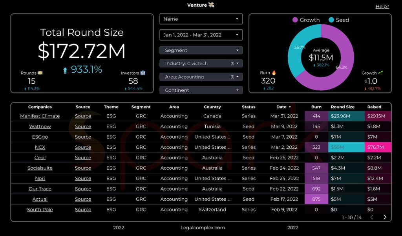Click the $23.96M Round Size cell
402x236 pixels.
[x=346, y=116]
